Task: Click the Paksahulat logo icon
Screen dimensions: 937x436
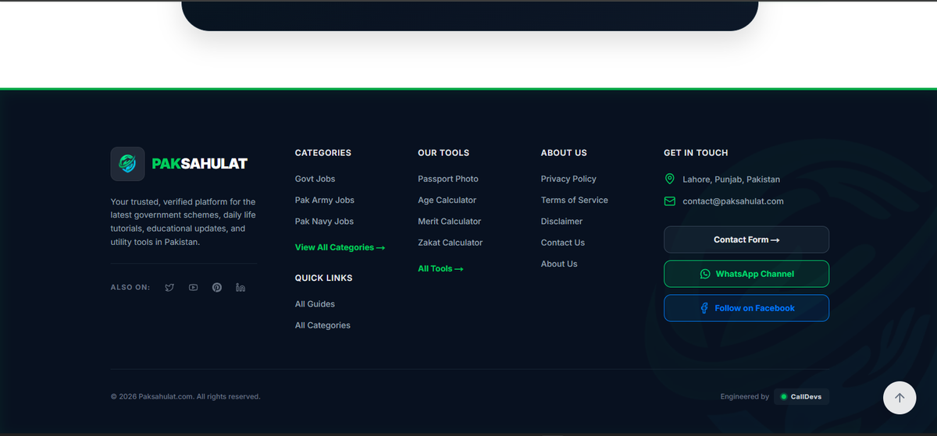Action: (x=127, y=164)
